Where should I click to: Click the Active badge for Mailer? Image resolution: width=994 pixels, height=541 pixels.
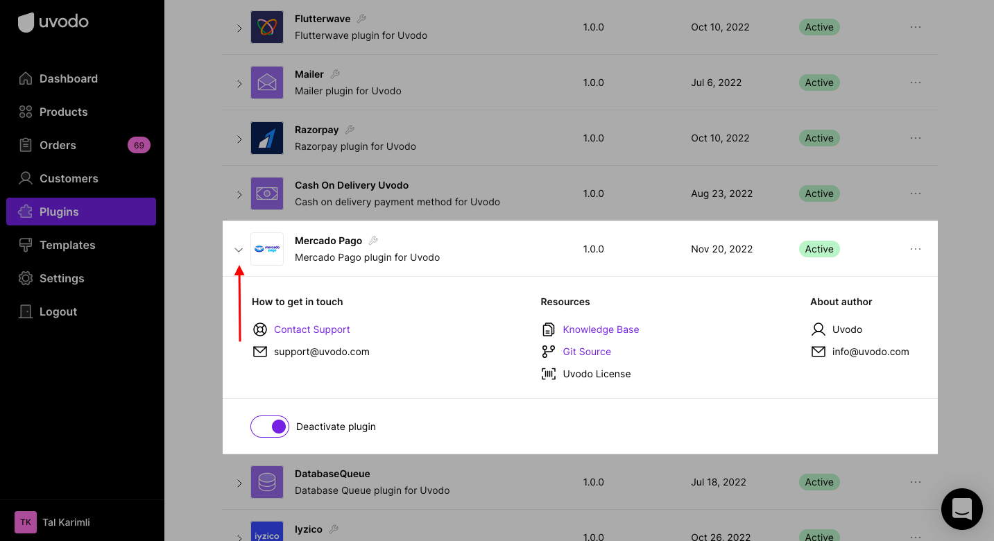click(x=819, y=83)
